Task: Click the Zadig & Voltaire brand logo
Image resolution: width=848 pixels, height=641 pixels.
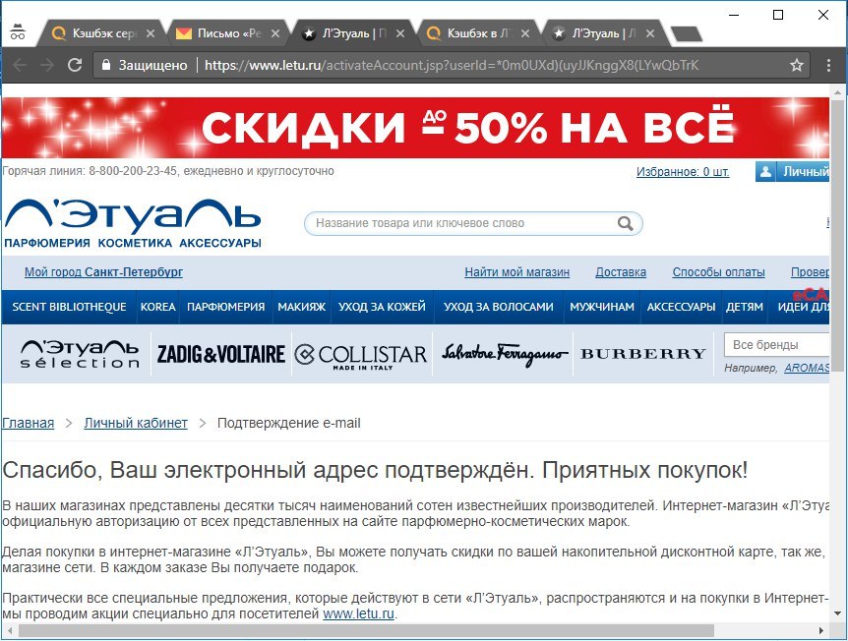Action: pos(220,355)
